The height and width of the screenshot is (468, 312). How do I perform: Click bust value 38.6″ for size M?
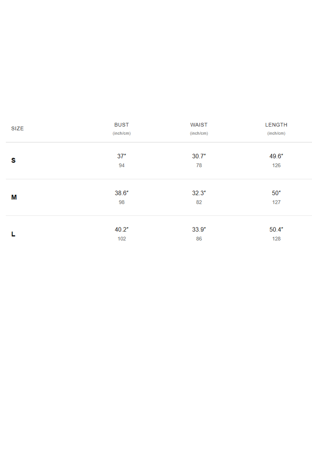pyautogui.click(x=122, y=193)
